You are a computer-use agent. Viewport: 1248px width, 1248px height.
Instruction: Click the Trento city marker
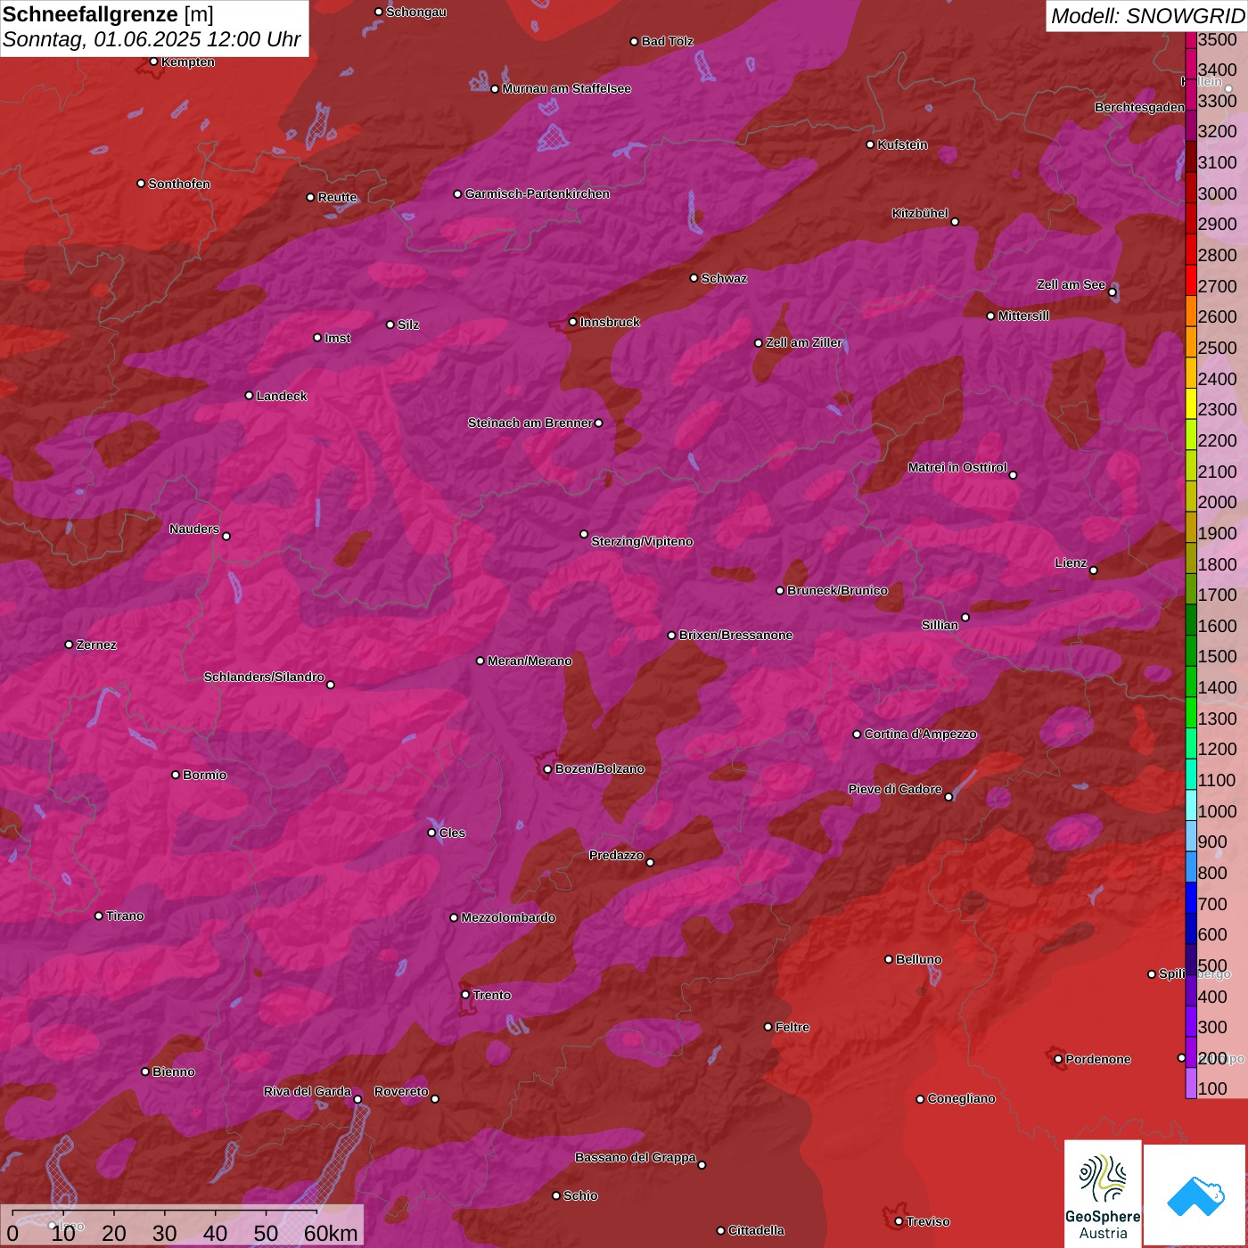tap(465, 995)
